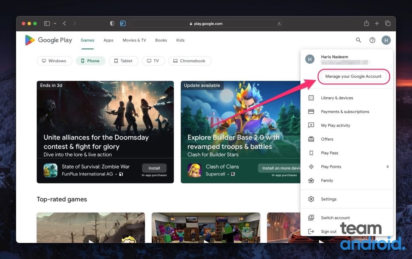Image resolution: width=412 pixels, height=259 pixels.
Task: Click the profile avatar in header
Action: (x=386, y=40)
